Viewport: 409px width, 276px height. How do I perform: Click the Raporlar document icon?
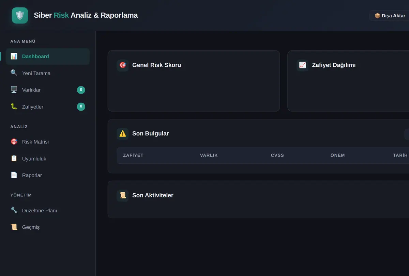pyautogui.click(x=14, y=175)
